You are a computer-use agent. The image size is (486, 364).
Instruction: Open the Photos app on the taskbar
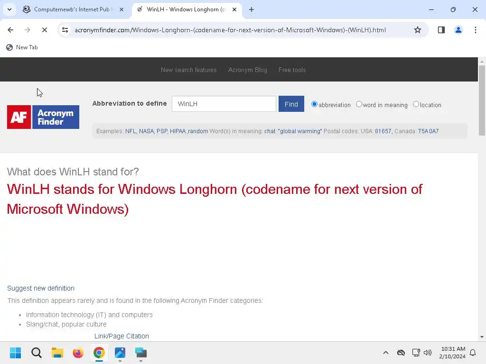coord(120,353)
